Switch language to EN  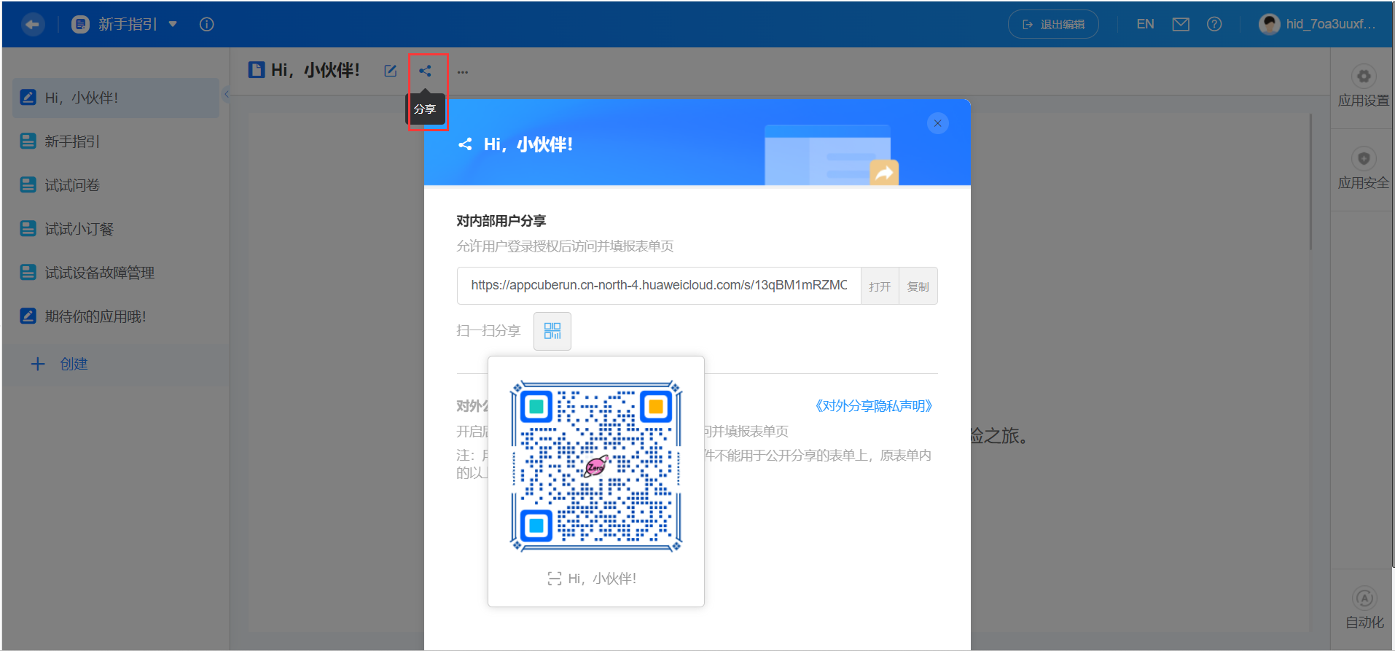pos(1145,24)
